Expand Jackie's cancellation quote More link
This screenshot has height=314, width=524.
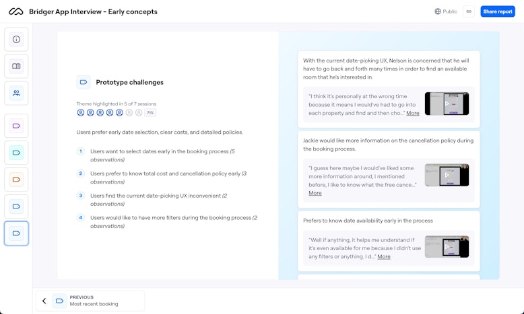[315, 193]
